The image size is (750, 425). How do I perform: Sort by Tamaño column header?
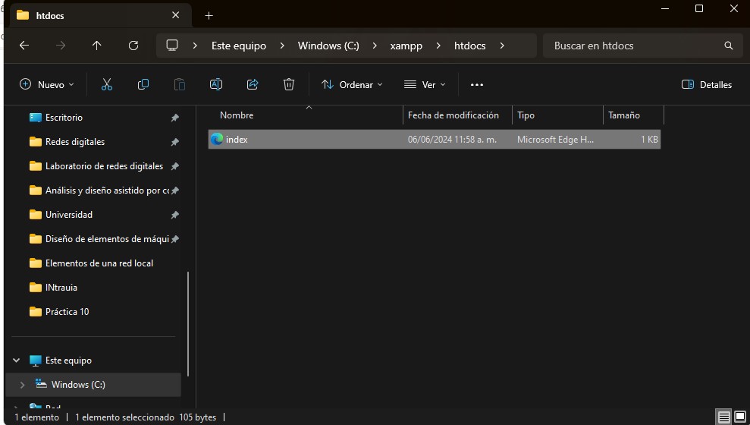tap(633, 115)
